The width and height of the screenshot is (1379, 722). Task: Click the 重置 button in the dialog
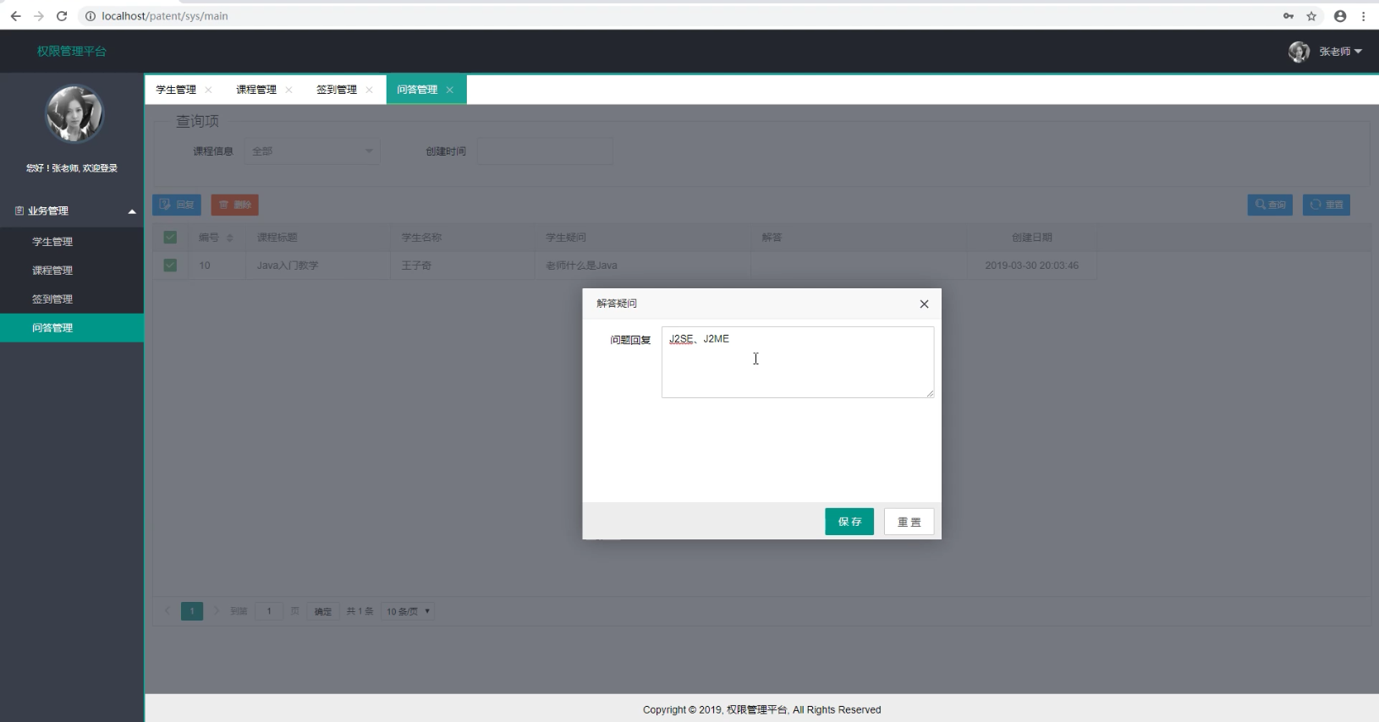909,522
